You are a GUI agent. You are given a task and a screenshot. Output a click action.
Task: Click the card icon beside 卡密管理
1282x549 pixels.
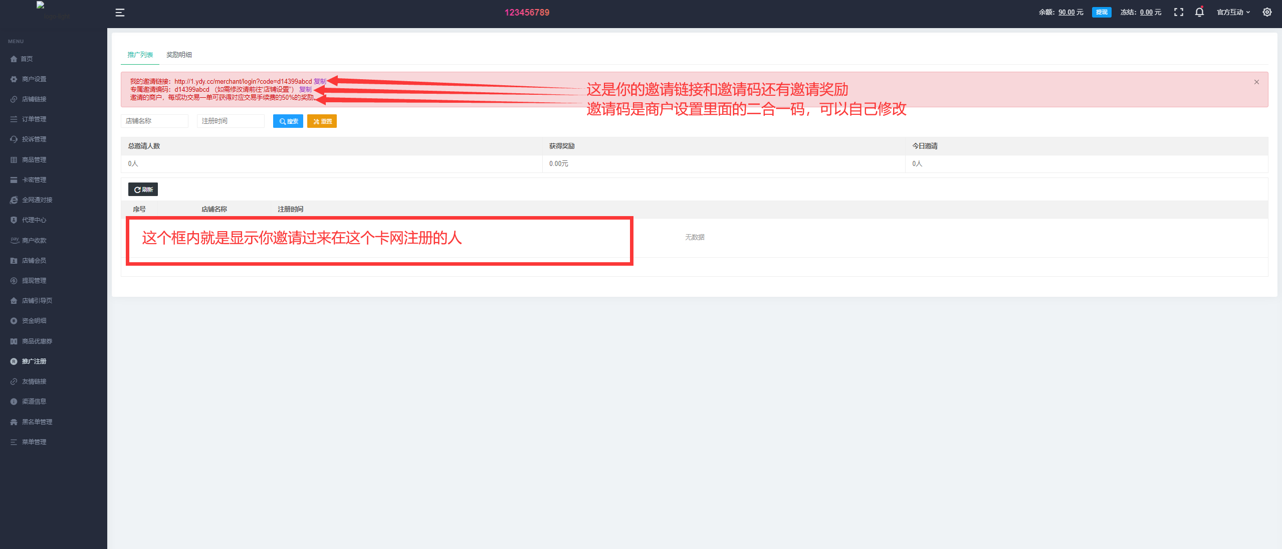[14, 180]
